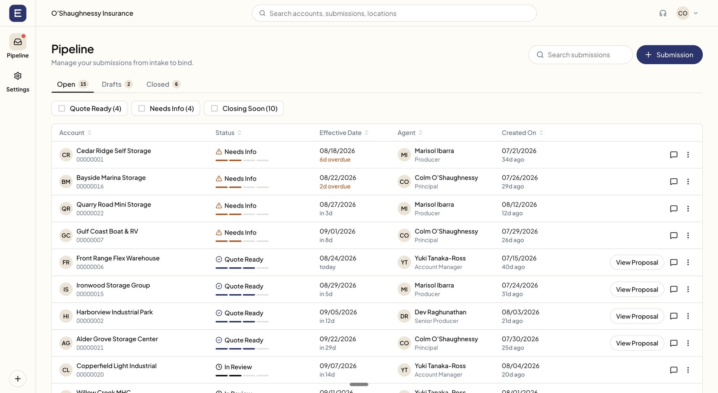Image resolution: width=718 pixels, height=393 pixels.
Task: Open more options for Bayside Marina Storage
Action: [688, 182]
